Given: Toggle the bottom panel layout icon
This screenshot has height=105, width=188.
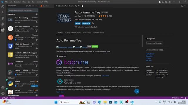Looking at the screenshot, I should [163, 2].
